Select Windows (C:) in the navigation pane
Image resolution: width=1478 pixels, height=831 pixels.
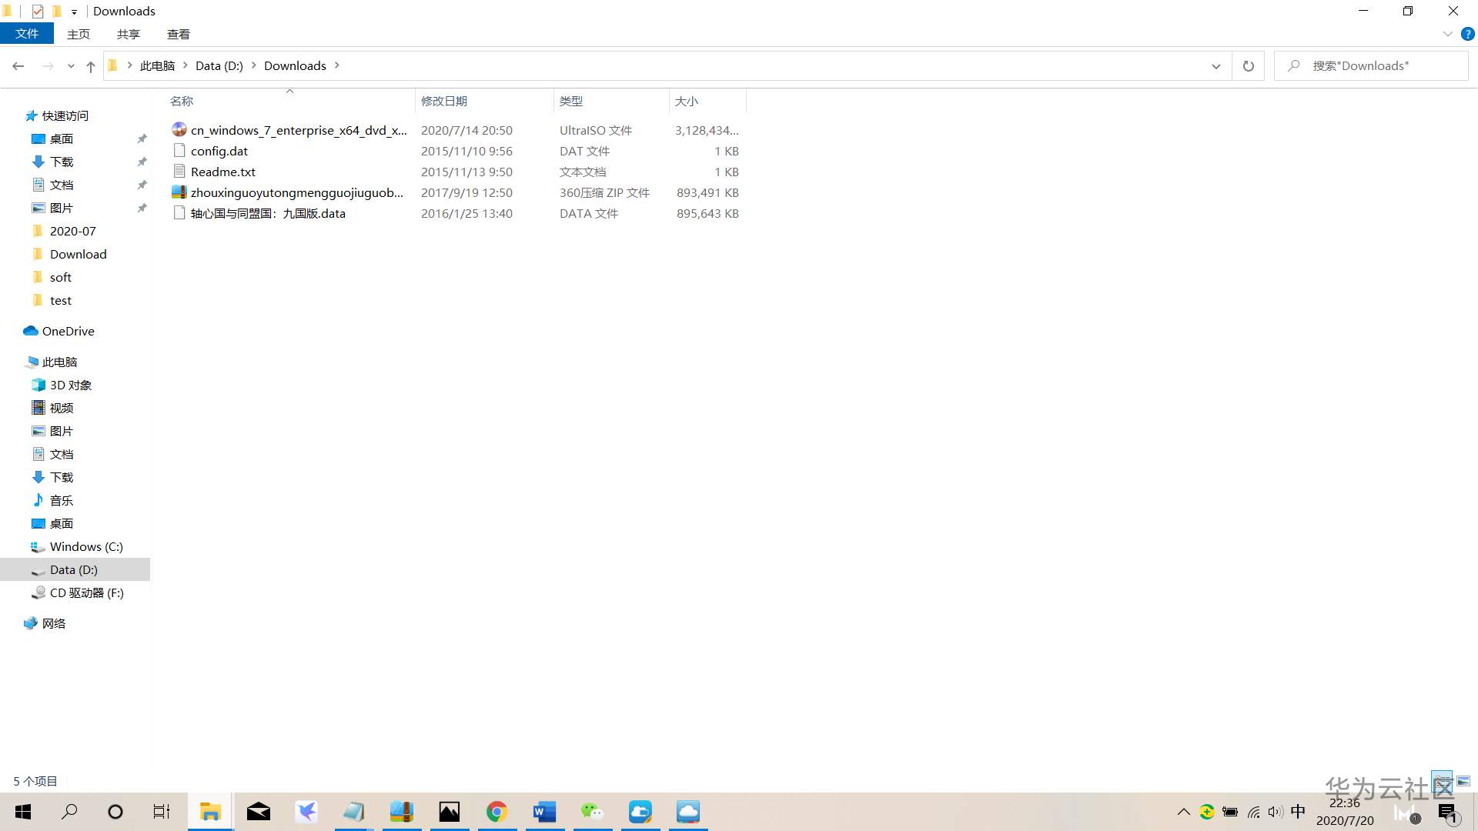coord(85,546)
